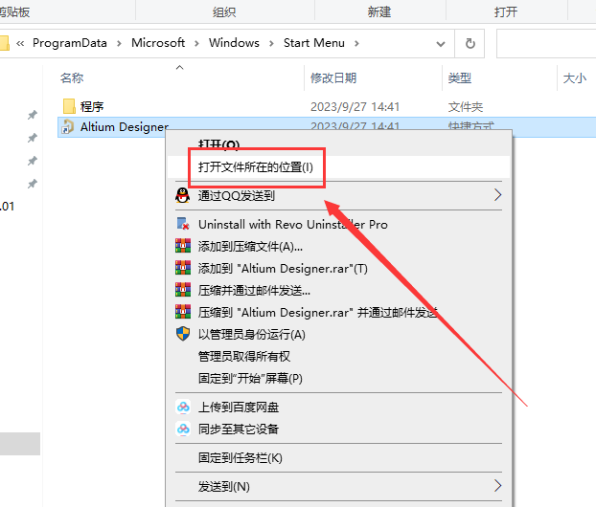Select 固定到"开始"屏幕(P) menu item
Viewport: 596px width, 507px height.
(x=338, y=378)
